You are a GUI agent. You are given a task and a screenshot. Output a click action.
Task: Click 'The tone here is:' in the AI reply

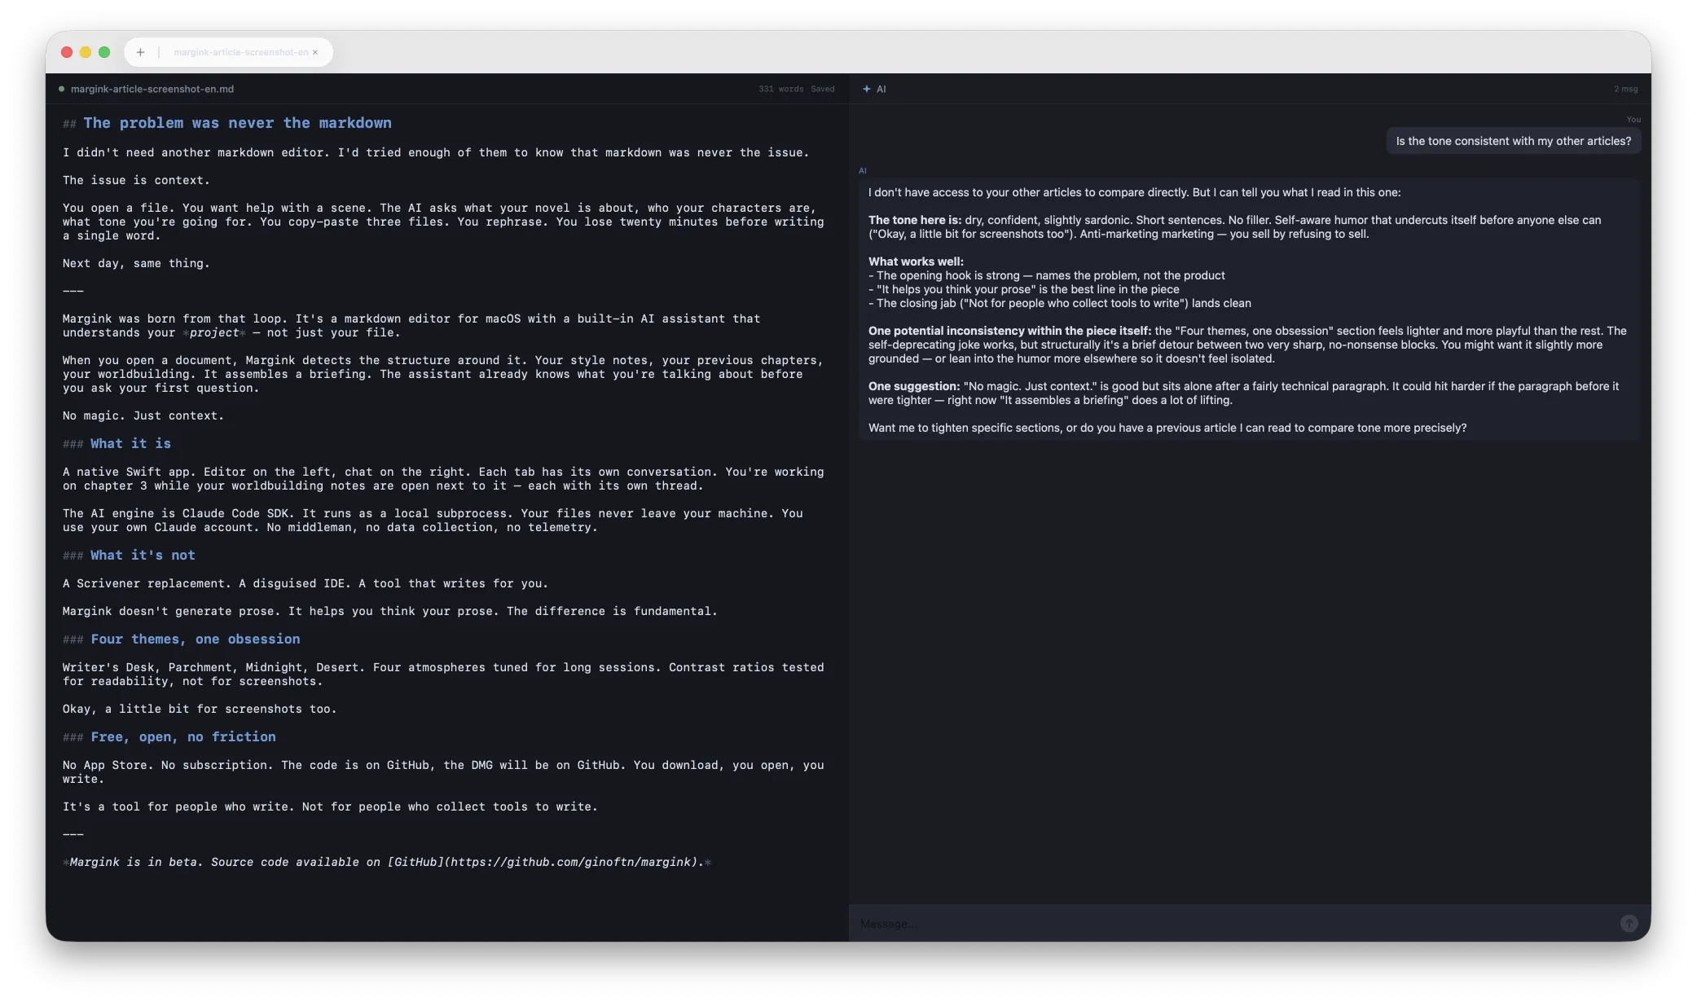[914, 220]
